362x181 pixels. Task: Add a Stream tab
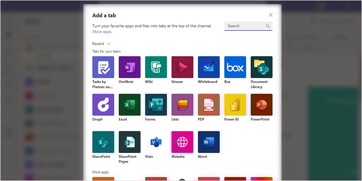click(182, 67)
